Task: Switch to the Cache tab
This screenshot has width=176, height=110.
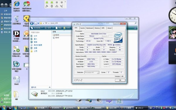Action: (x=82, y=28)
